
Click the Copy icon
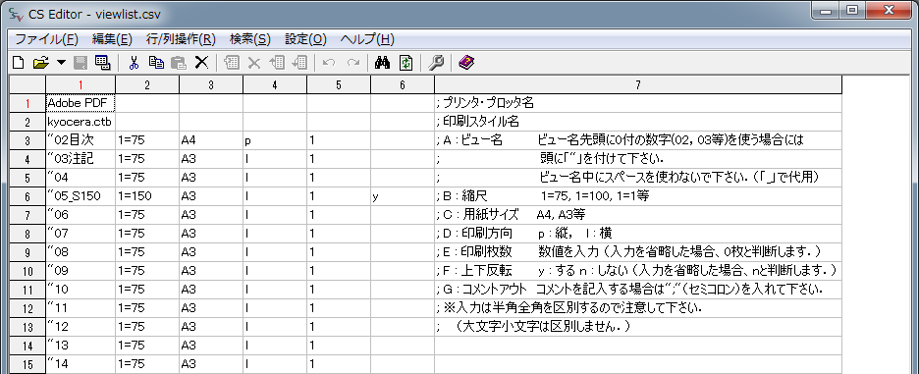156,63
